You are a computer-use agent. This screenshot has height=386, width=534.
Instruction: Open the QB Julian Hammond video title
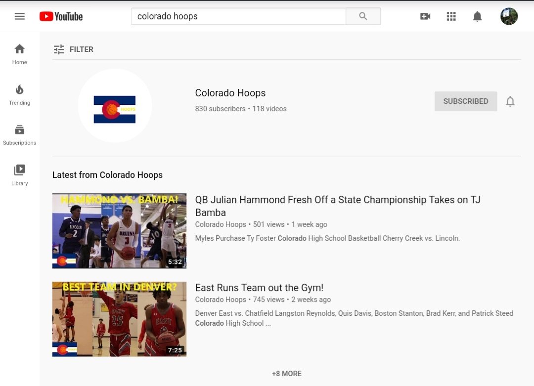point(338,206)
